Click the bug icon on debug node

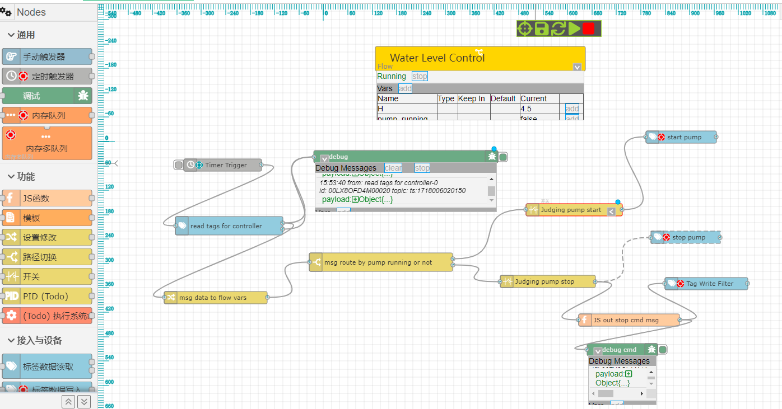(x=492, y=157)
